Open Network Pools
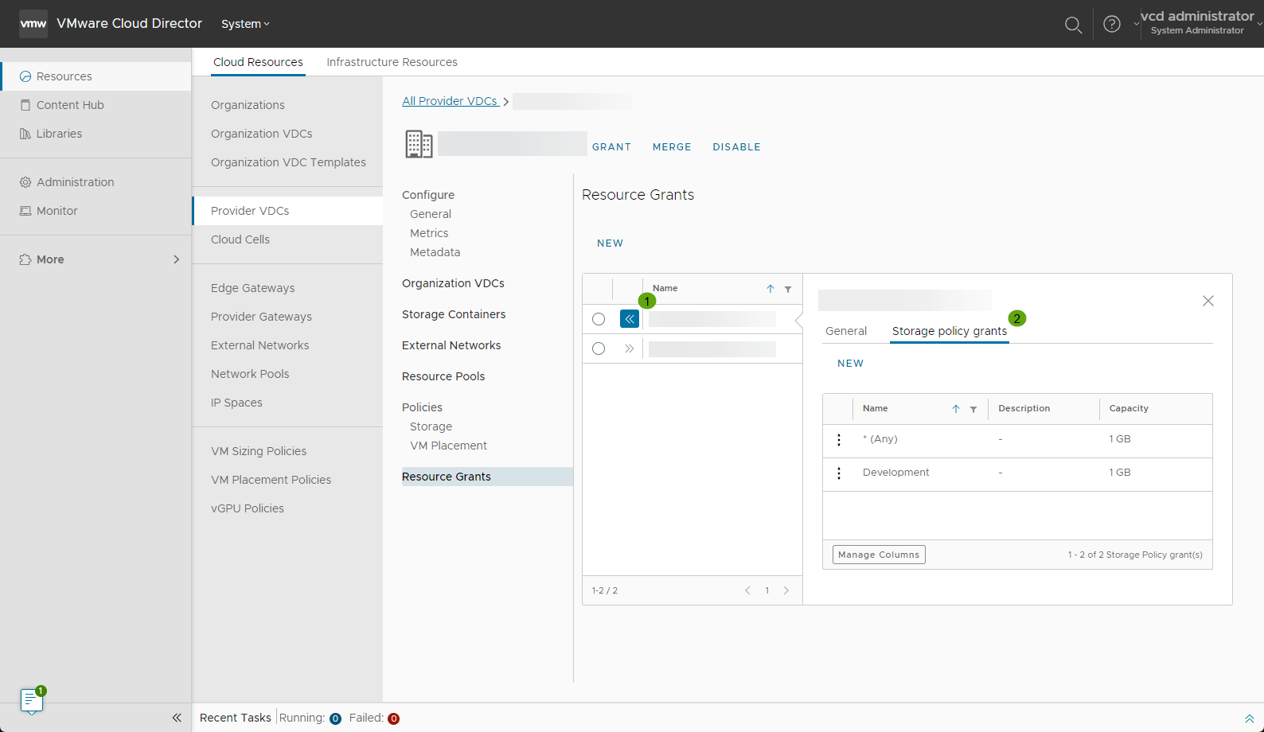1264x732 pixels. coord(250,374)
